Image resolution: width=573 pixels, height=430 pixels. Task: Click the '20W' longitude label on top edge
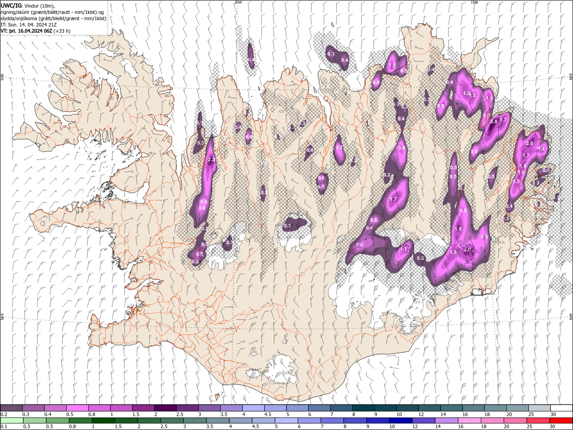238,2
